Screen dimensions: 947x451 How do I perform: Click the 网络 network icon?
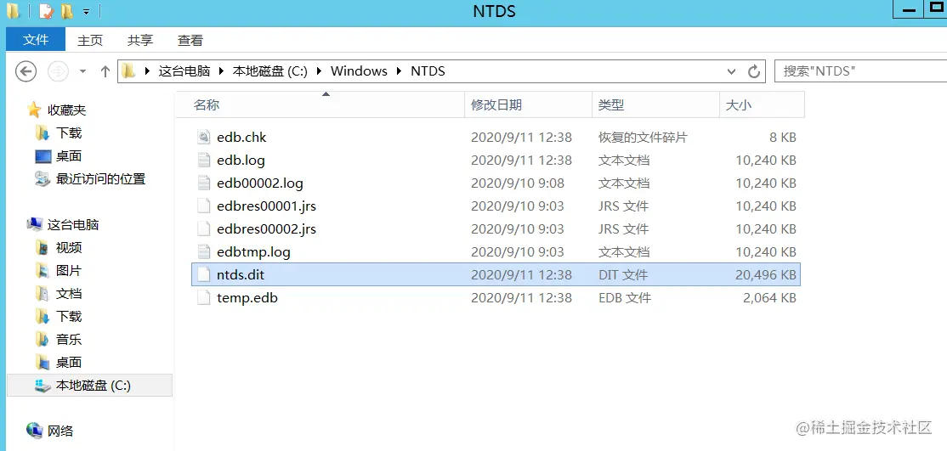point(35,431)
